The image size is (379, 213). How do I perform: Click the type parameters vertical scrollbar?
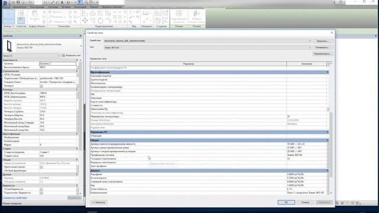[331, 144]
